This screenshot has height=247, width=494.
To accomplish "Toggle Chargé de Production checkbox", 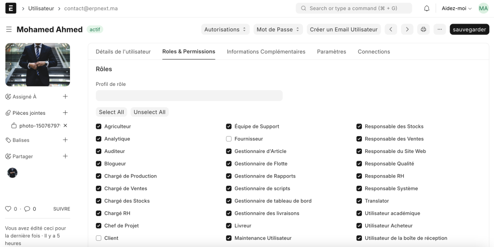I will coord(98,176).
